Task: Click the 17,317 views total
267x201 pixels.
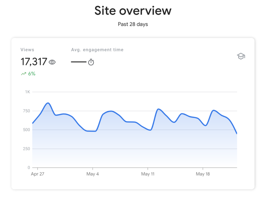Action: pyautogui.click(x=34, y=62)
